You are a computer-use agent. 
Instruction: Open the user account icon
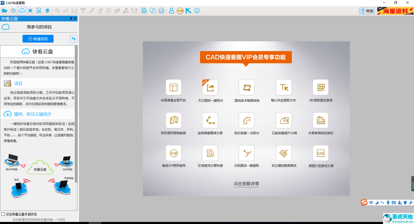172,11
